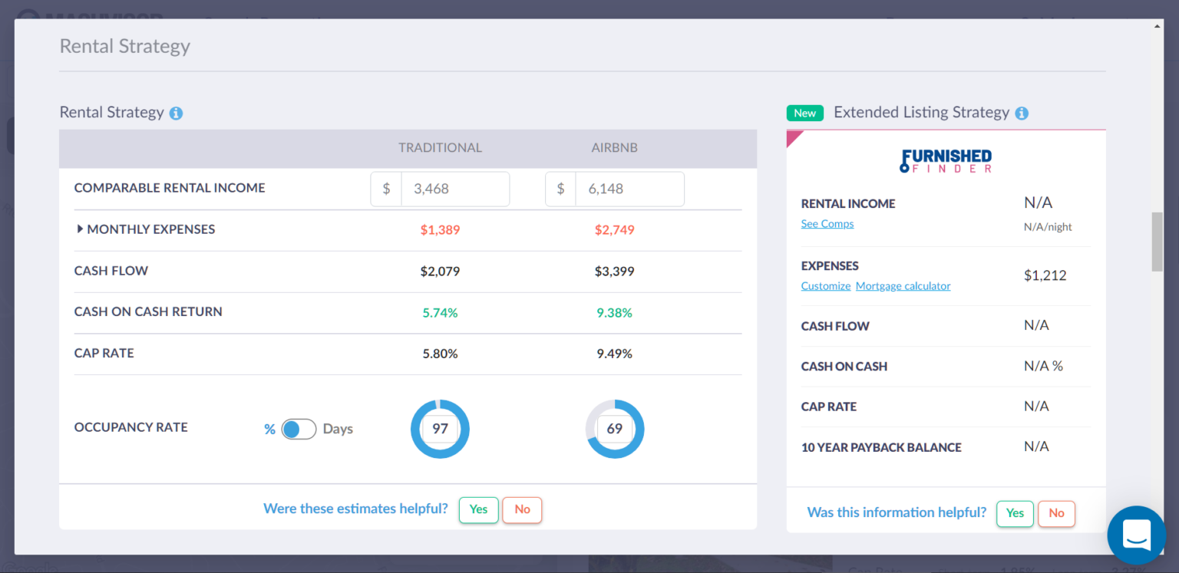Click the Traditional occupancy donut chart
Screen dimensions: 1179x573
(x=440, y=429)
